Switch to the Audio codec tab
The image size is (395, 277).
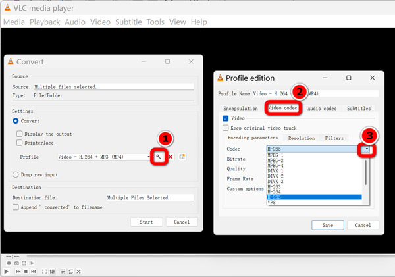322,109
